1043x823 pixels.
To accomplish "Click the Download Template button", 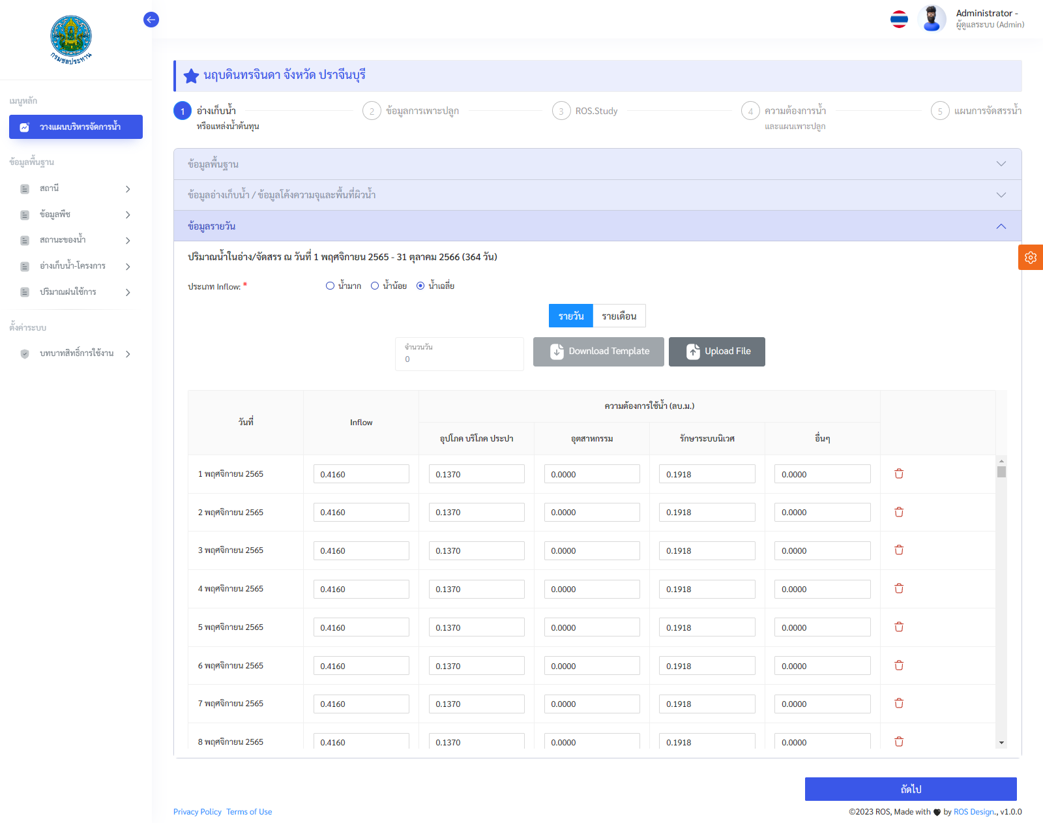I will [x=598, y=352].
